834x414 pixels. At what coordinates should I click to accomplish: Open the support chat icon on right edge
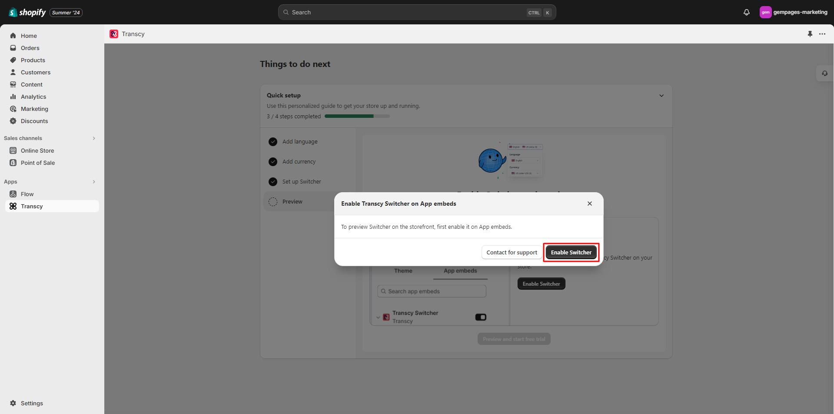coord(824,73)
